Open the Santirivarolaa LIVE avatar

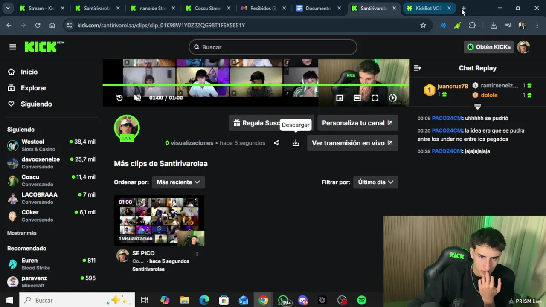[x=127, y=127]
